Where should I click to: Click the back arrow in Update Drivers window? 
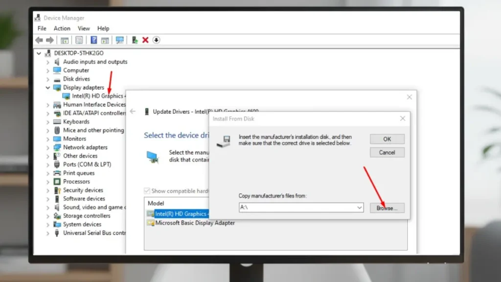point(133,112)
